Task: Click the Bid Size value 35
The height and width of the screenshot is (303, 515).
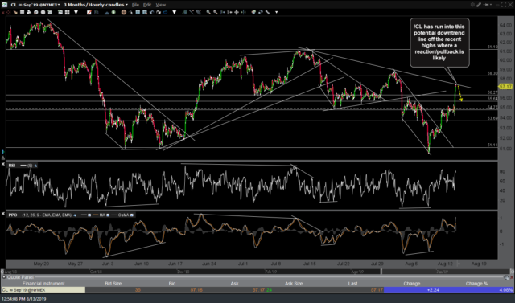Action: pyautogui.click(x=138, y=290)
